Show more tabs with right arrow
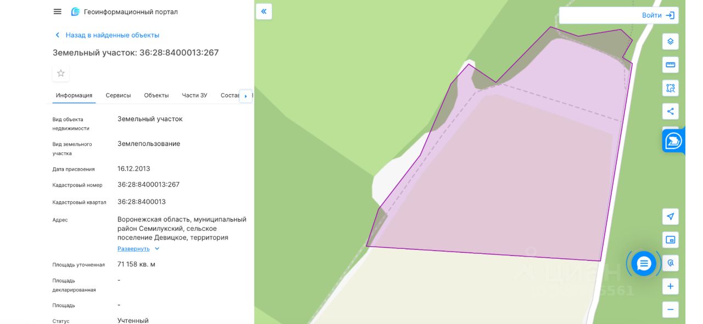 point(246,96)
